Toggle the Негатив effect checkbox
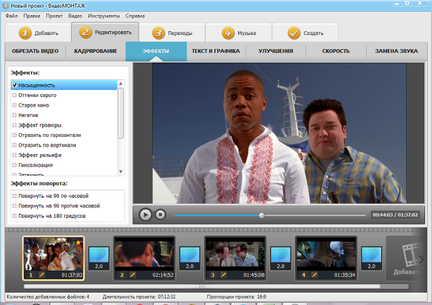Image resolution: width=432 pixels, height=305 pixels. pyautogui.click(x=15, y=115)
